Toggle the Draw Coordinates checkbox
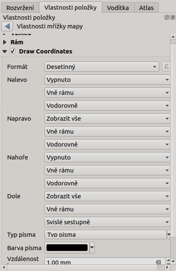Screen dimensions: 176x271 [13, 51]
